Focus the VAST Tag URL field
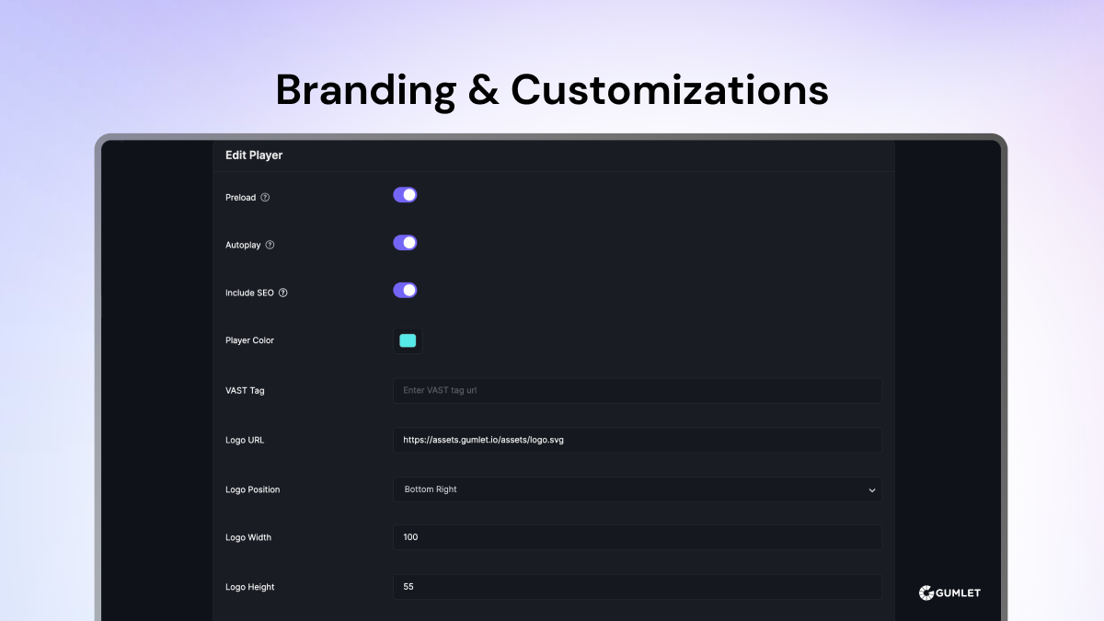Screen dimensions: 1104x621 [x=637, y=390]
